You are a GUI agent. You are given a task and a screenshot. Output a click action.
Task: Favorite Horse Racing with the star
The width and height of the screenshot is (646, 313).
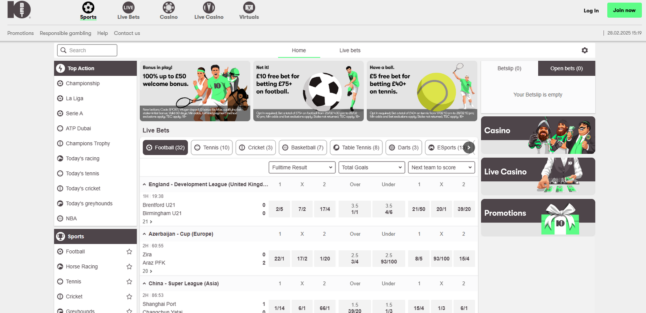pyautogui.click(x=129, y=266)
